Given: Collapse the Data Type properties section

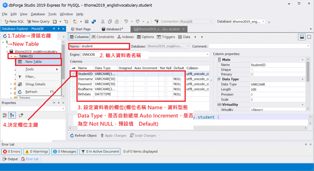Looking at the screenshot, I should [x=302, y=79].
